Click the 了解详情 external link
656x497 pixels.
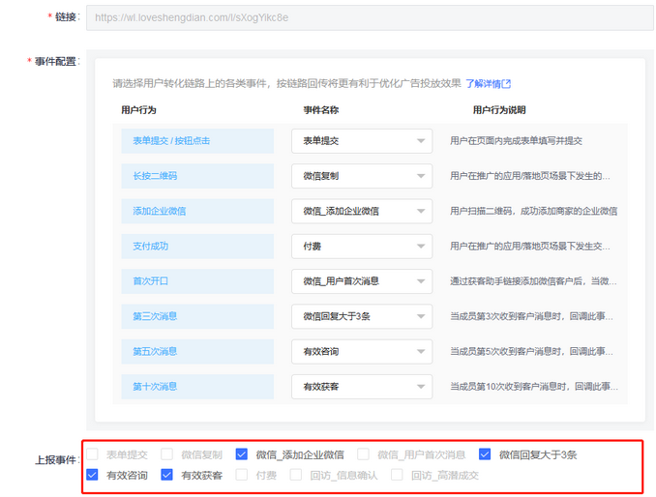(x=488, y=84)
